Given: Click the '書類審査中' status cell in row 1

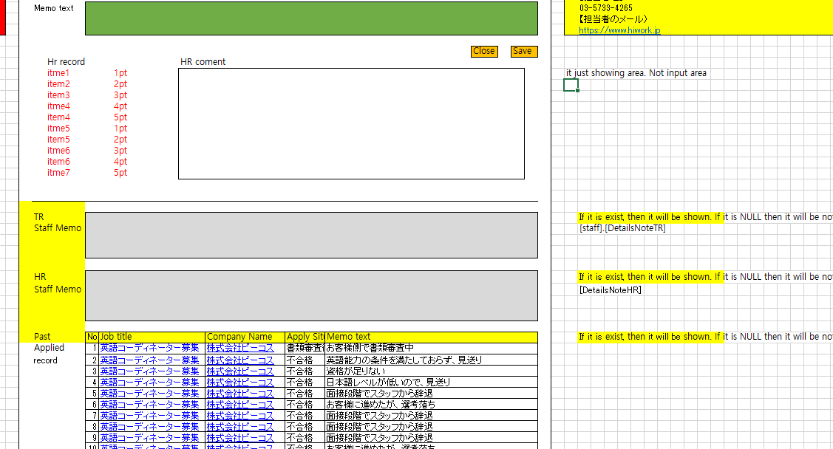Looking at the screenshot, I should 305,348.
